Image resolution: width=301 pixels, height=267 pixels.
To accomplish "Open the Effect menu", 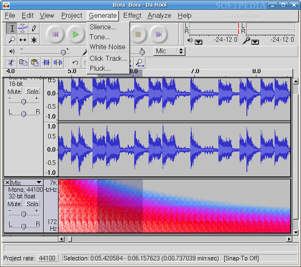I will pyautogui.click(x=132, y=16).
